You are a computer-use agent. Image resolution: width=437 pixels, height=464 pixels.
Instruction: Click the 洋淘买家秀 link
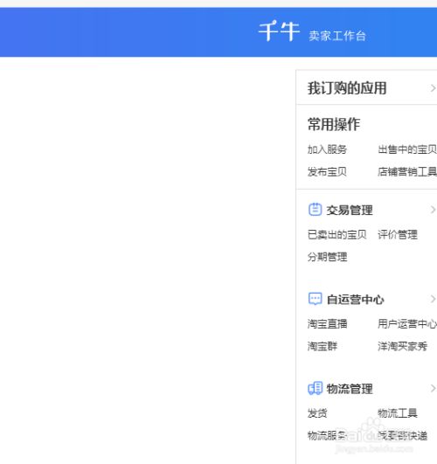click(402, 346)
